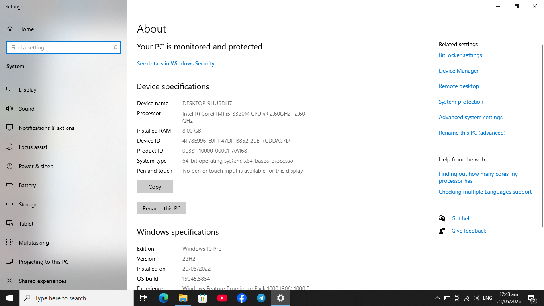Click Rename this PC button
The height and width of the screenshot is (306, 544).
click(162, 208)
